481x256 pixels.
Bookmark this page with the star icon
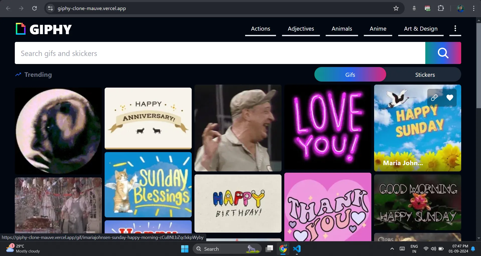(x=396, y=8)
